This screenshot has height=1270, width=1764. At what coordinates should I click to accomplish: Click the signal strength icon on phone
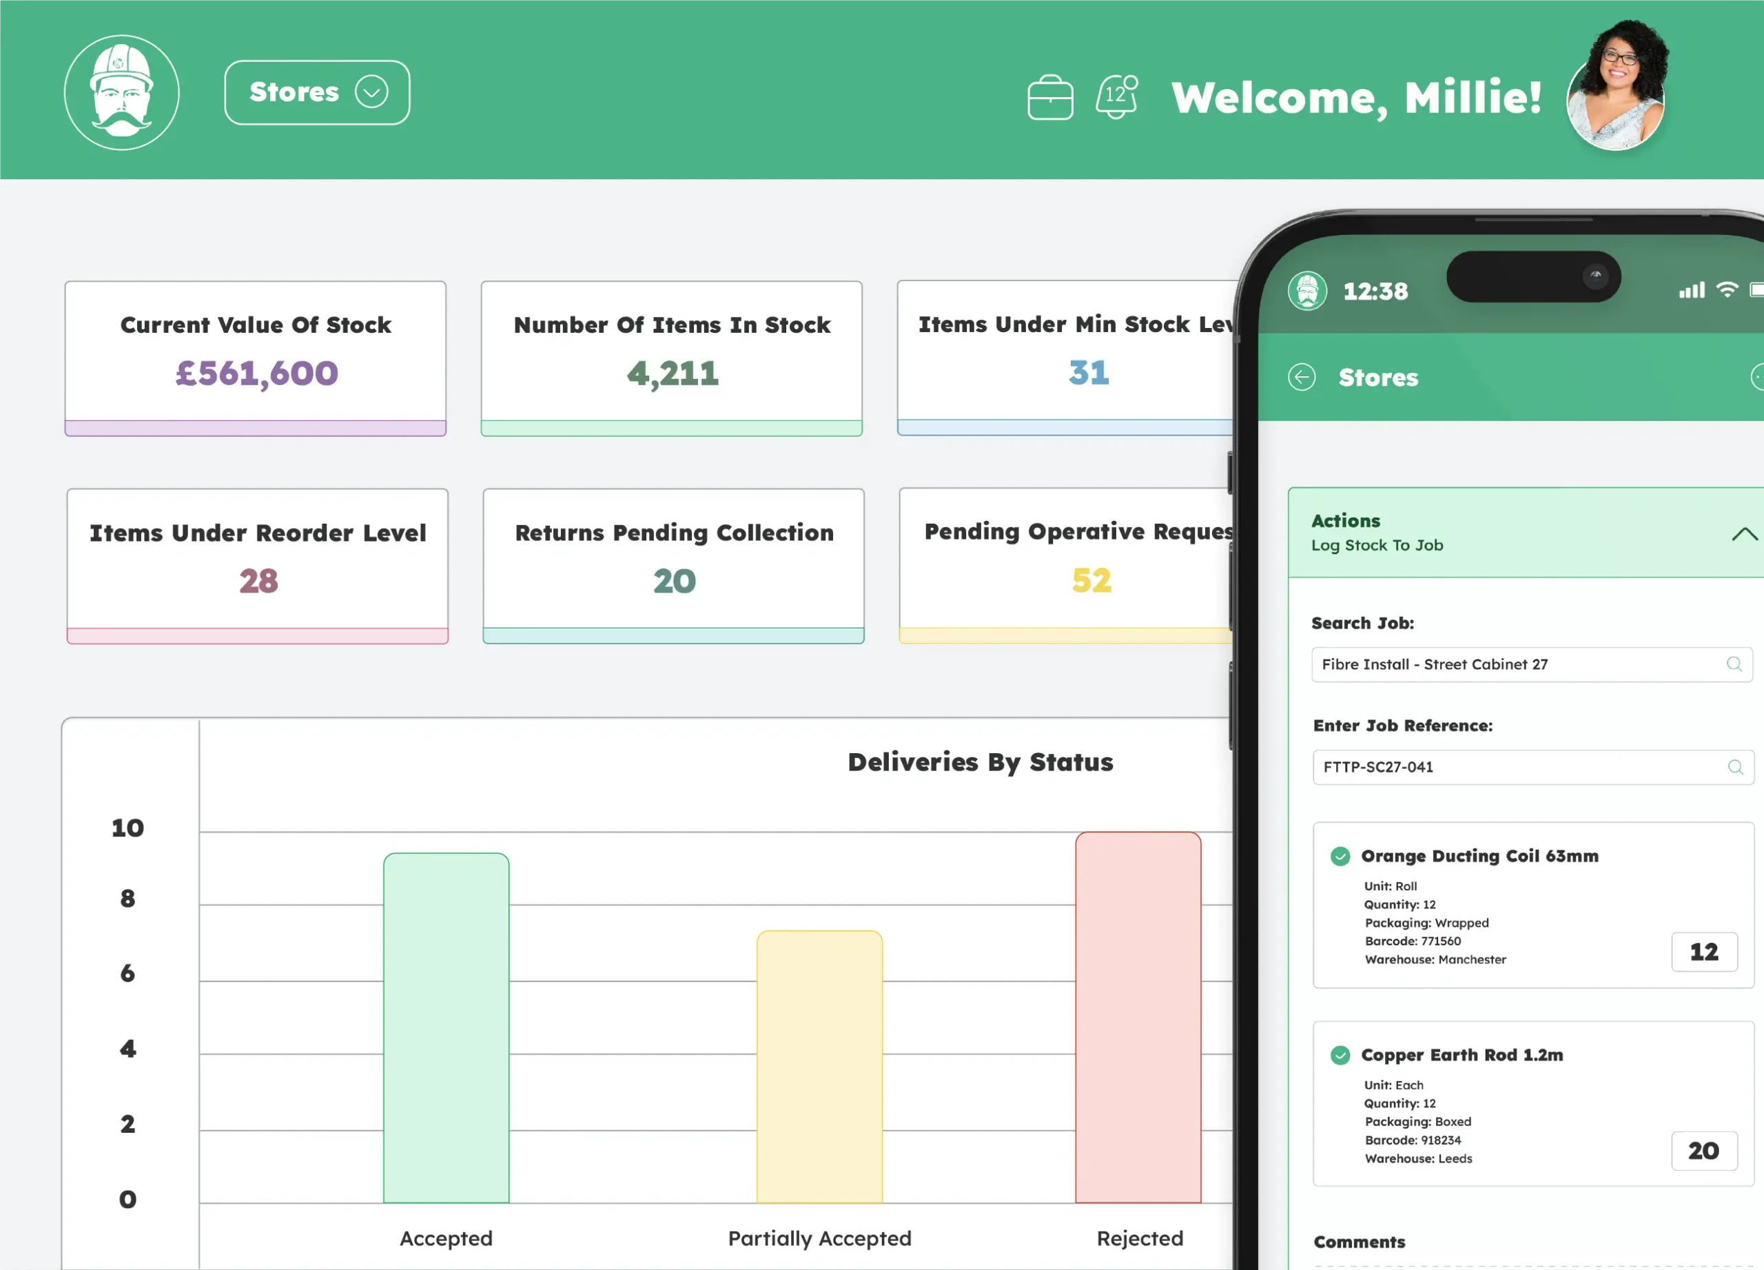point(1692,290)
